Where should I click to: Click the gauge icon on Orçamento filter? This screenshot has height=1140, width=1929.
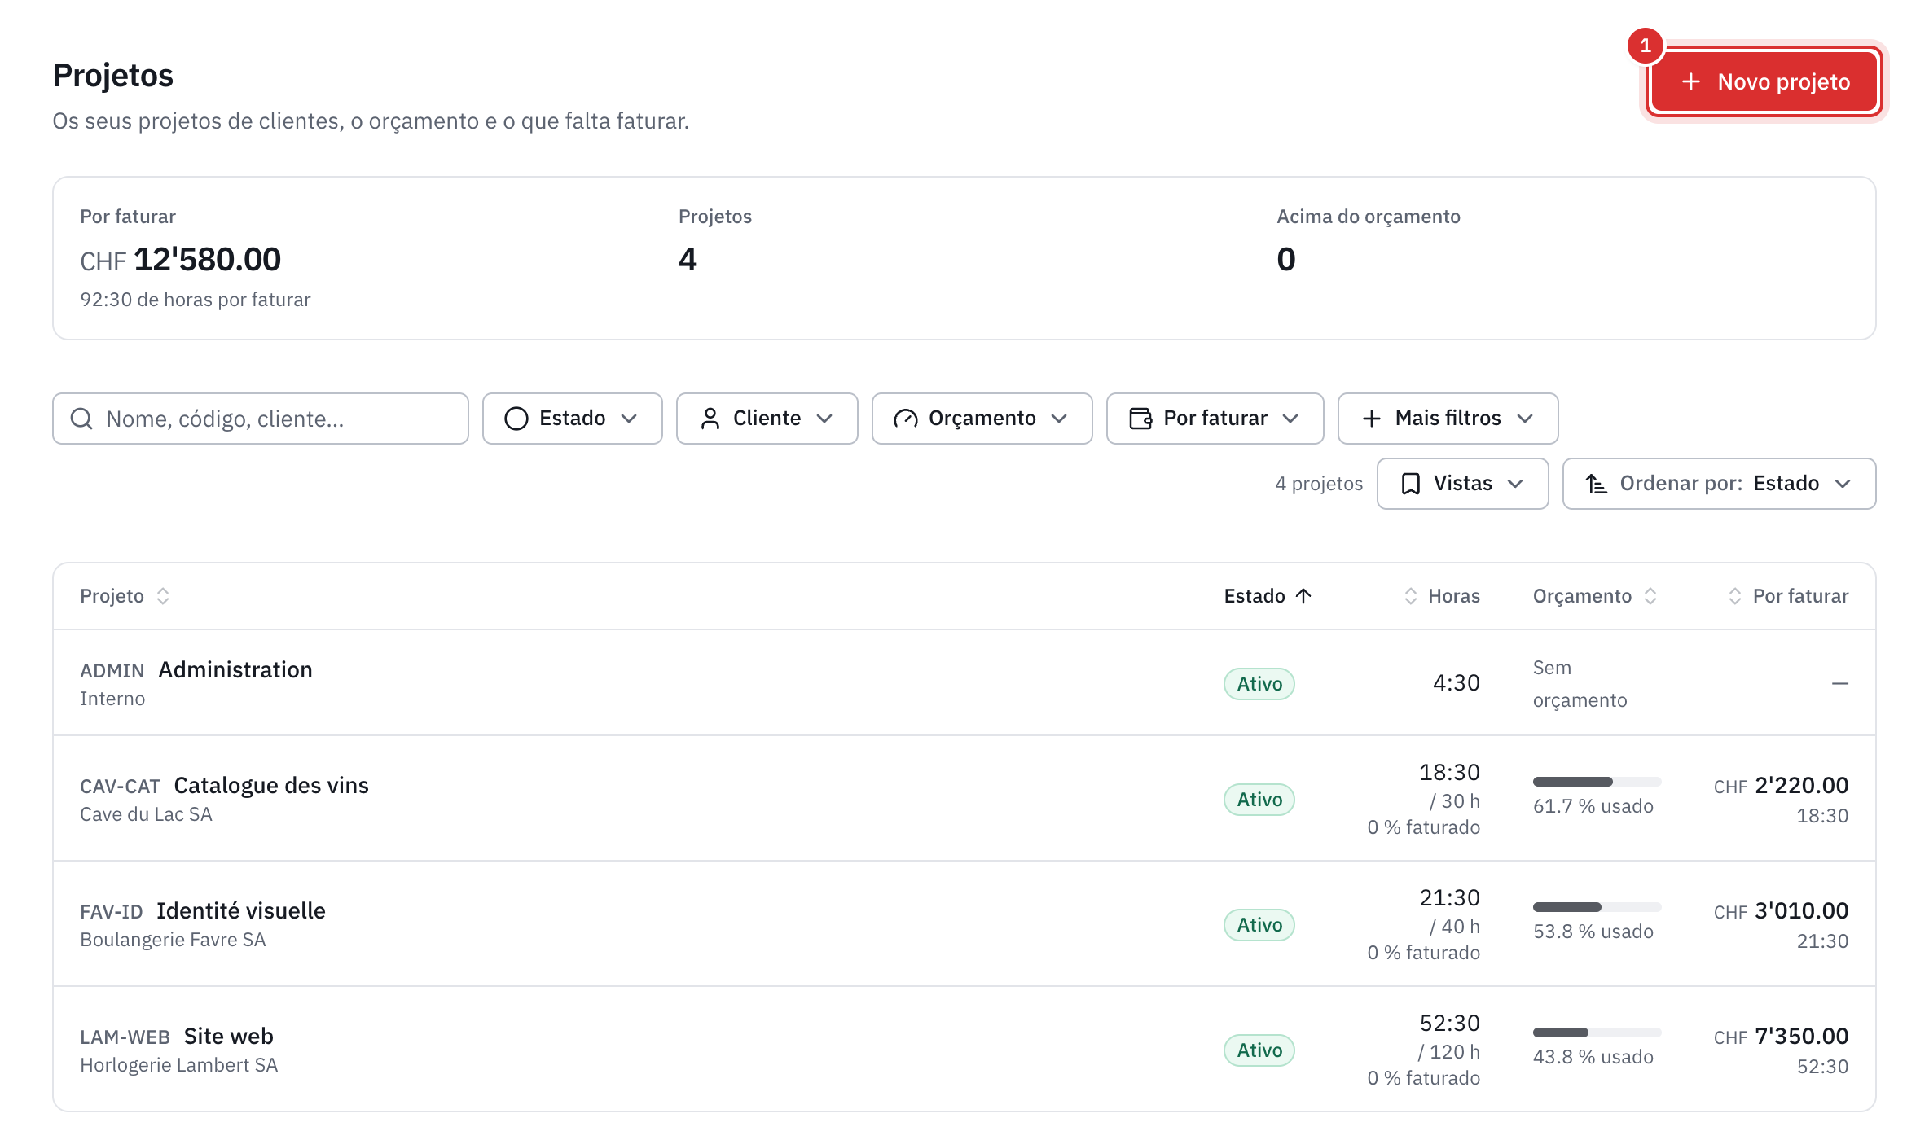click(x=906, y=419)
